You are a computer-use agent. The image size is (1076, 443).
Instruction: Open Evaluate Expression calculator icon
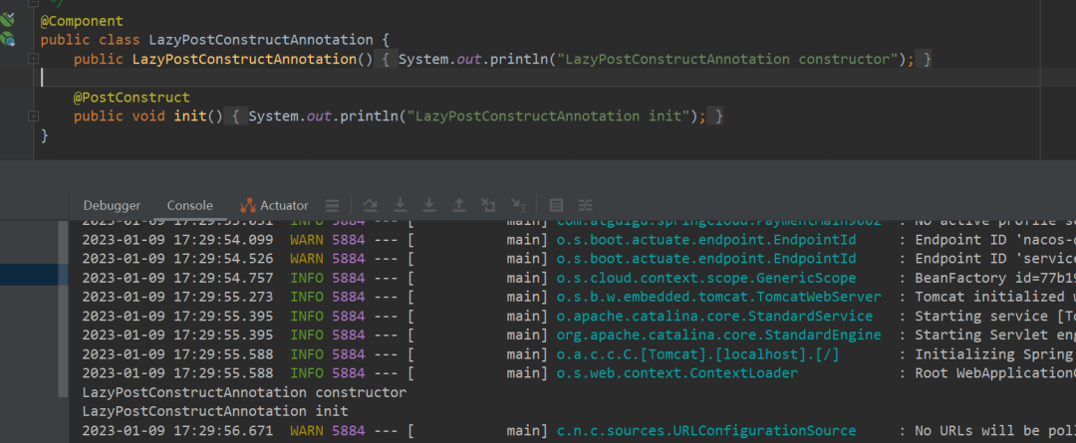[x=557, y=205]
